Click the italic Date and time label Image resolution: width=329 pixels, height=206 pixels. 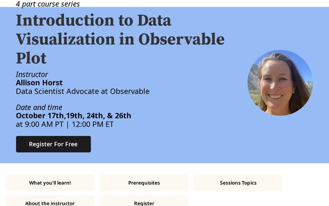[39, 108]
